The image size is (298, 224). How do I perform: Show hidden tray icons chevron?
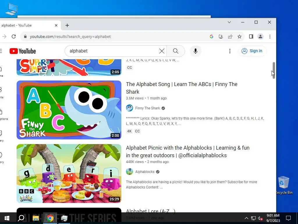point(246,218)
